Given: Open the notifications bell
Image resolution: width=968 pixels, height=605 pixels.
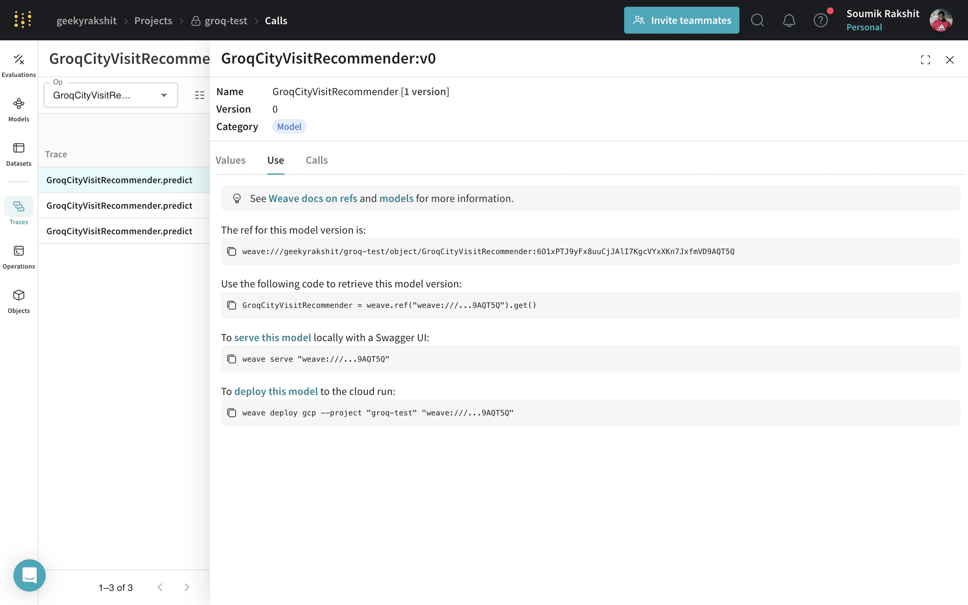Looking at the screenshot, I should 789,20.
